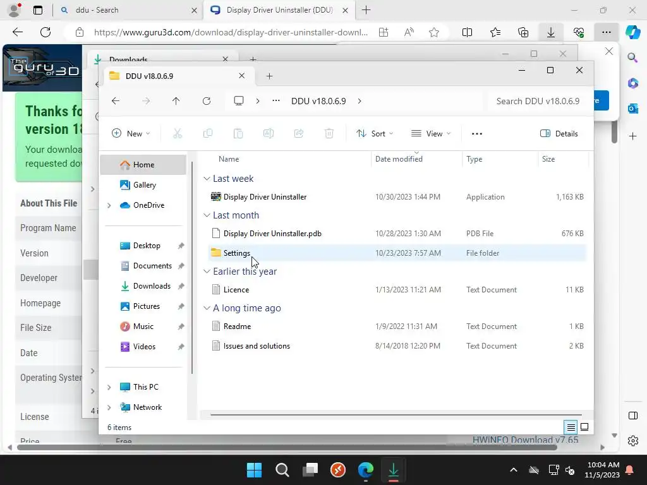Select the Readme text document
Image resolution: width=647 pixels, height=485 pixels.
(397, 326)
